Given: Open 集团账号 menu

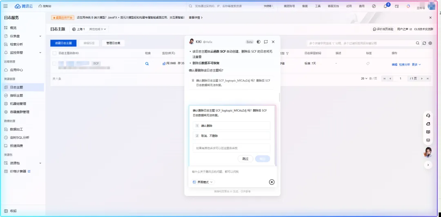Looking at the screenshot, I should tap(289, 6).
